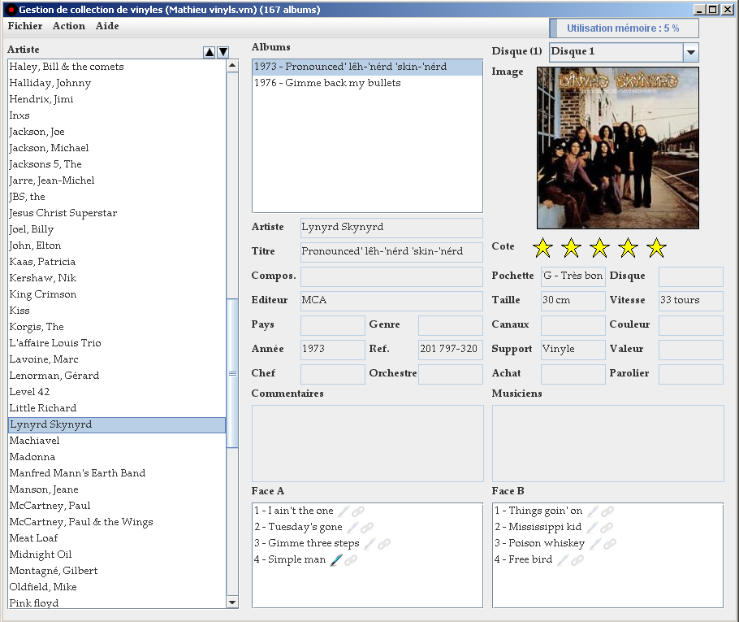Click the Support field showing Vinyle

(x=573, y=350)
